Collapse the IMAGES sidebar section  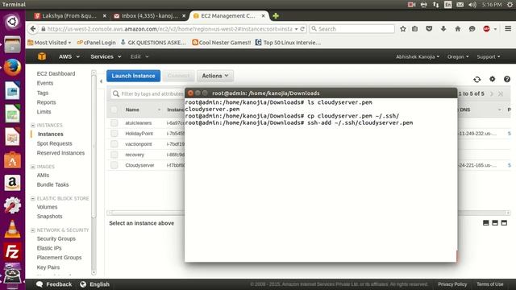(32, 167)
